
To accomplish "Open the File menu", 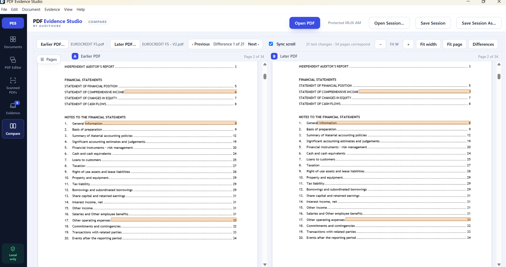I will tap(4, 10).
